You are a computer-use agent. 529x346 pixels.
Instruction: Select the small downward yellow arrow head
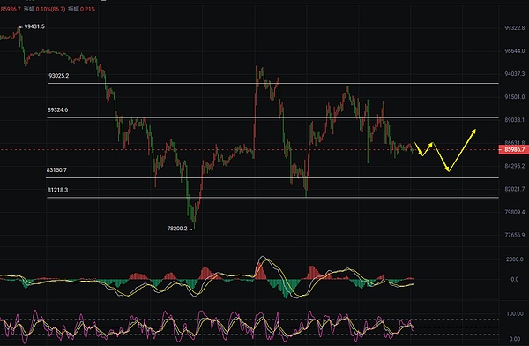[421, 154]
